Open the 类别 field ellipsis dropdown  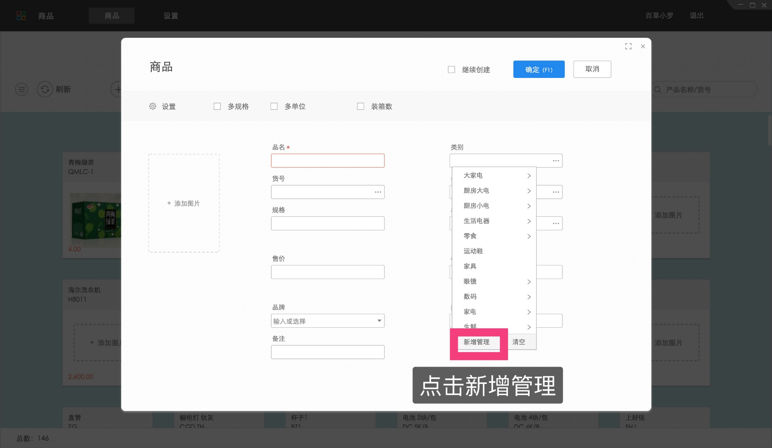point(556,160)
